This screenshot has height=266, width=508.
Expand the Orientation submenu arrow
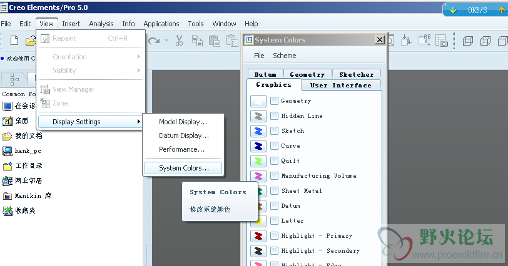point(138,57)
